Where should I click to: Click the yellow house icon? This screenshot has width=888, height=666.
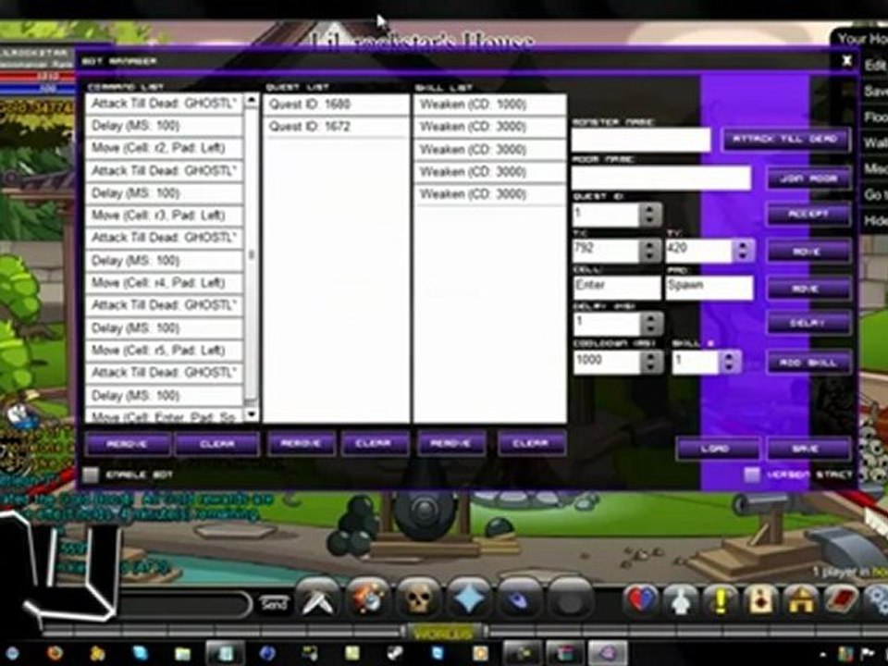coord(800,600)
